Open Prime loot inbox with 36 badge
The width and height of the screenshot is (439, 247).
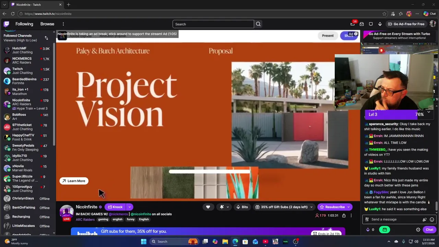tap(353, 24)
